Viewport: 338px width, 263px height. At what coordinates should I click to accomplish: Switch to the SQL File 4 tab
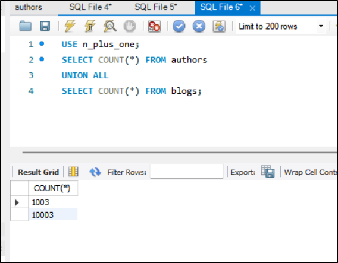coord(90,7)
